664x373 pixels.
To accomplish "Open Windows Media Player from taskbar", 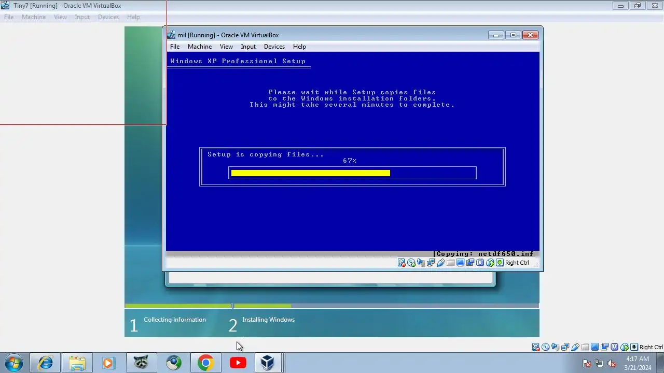I will click(x=109, y=363).
